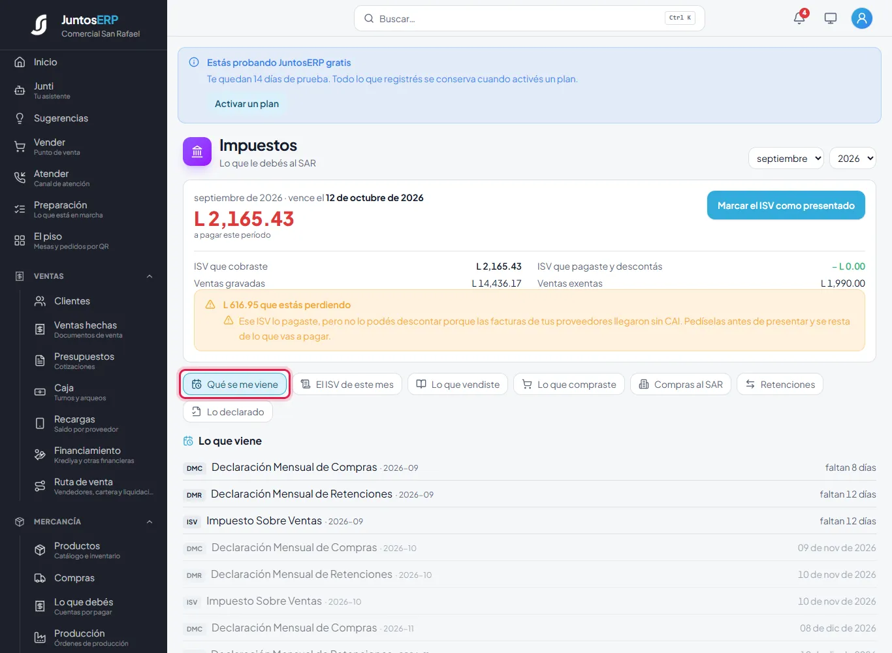The height and width of the screenshot is (653, 892).
Task: Switch to Lo que compraste tab
Action: coord(569,384)
